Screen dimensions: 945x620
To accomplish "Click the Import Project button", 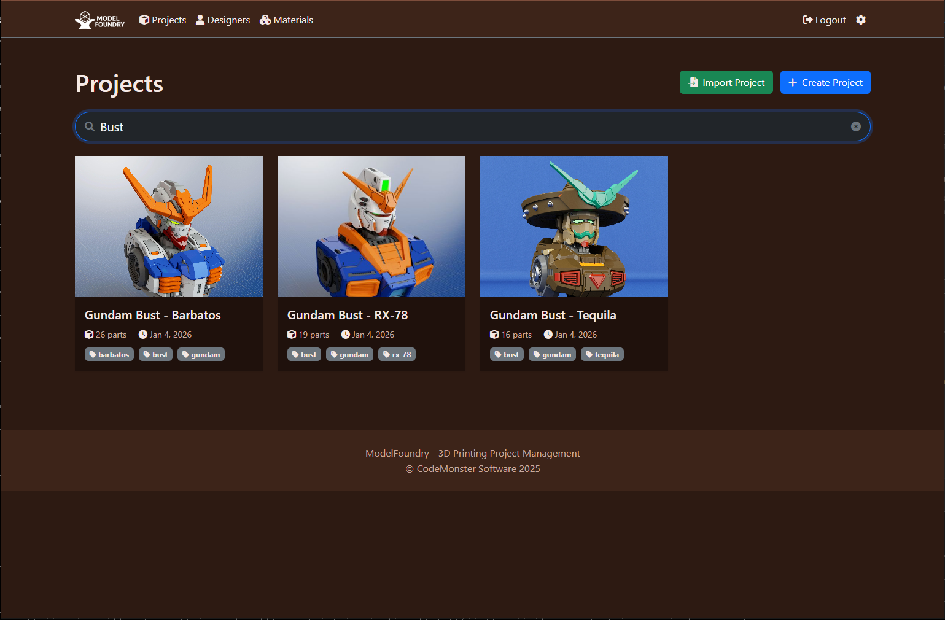I will tap(726, 82).
